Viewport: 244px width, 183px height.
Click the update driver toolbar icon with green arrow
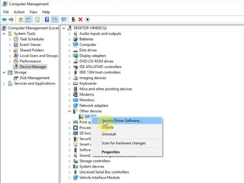(73, 19)
